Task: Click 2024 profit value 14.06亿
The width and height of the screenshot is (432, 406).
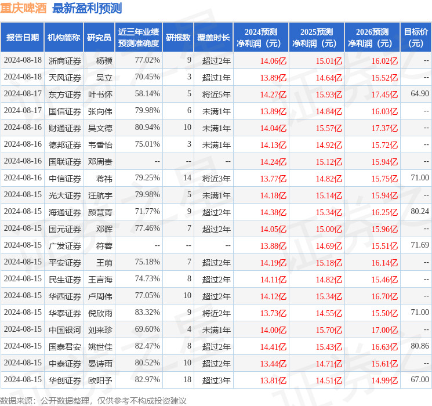Action: (273, 61)
